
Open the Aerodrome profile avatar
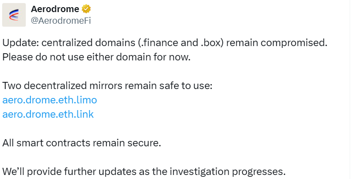click(14, 16)
